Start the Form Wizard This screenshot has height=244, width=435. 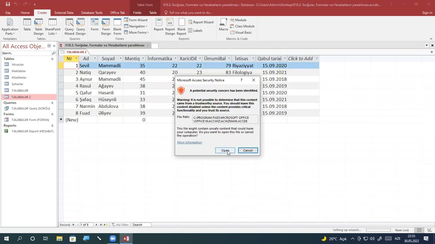[136, 20]
